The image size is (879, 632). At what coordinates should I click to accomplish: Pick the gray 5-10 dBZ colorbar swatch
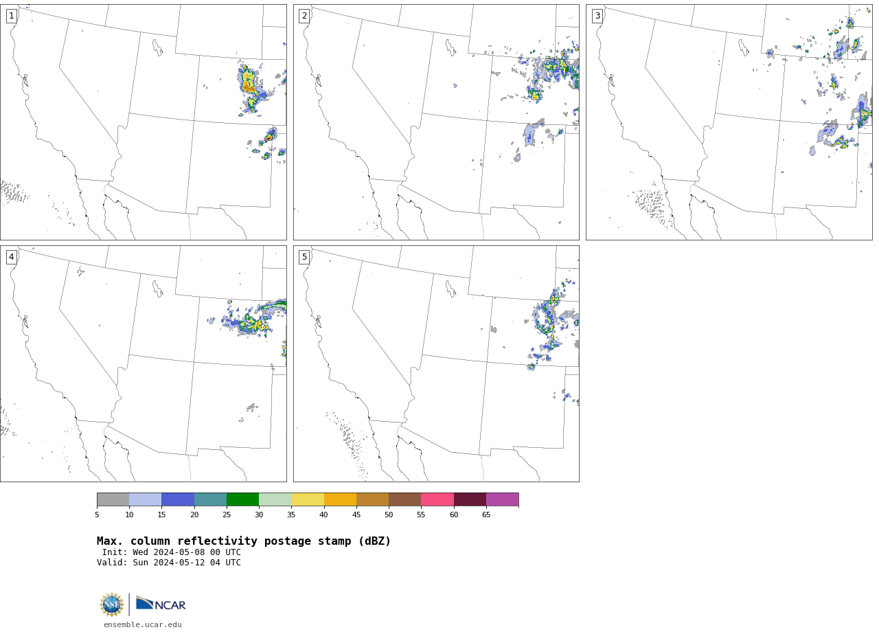coord(113,499)
